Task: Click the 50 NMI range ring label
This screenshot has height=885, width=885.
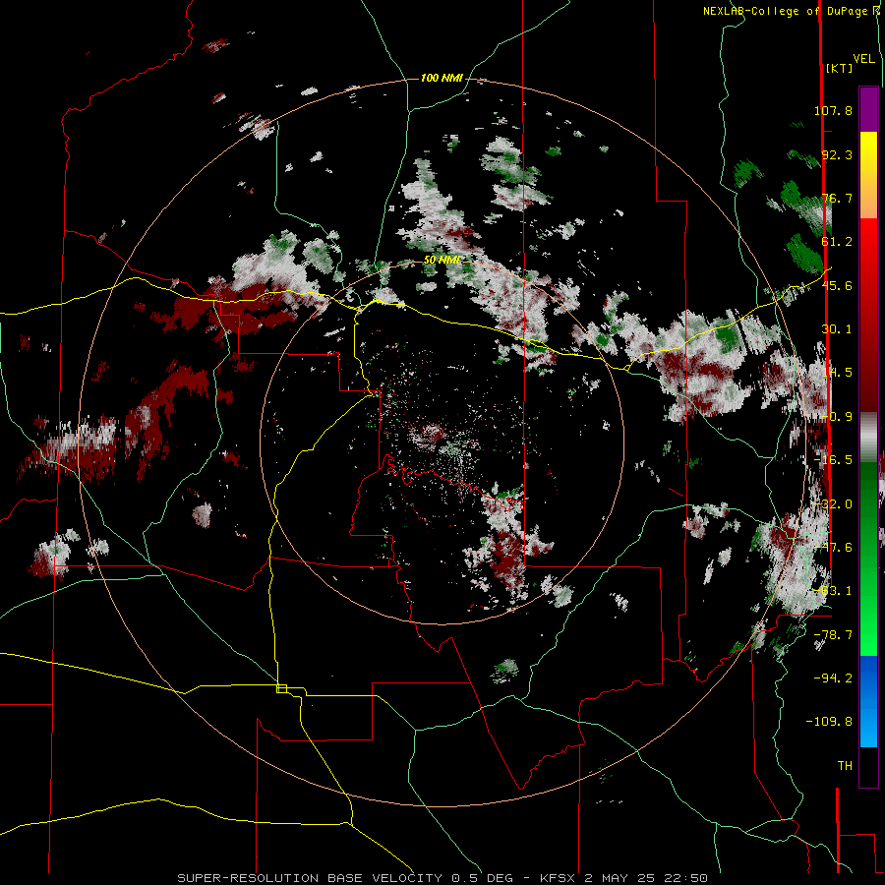Action: pos(442,261)
